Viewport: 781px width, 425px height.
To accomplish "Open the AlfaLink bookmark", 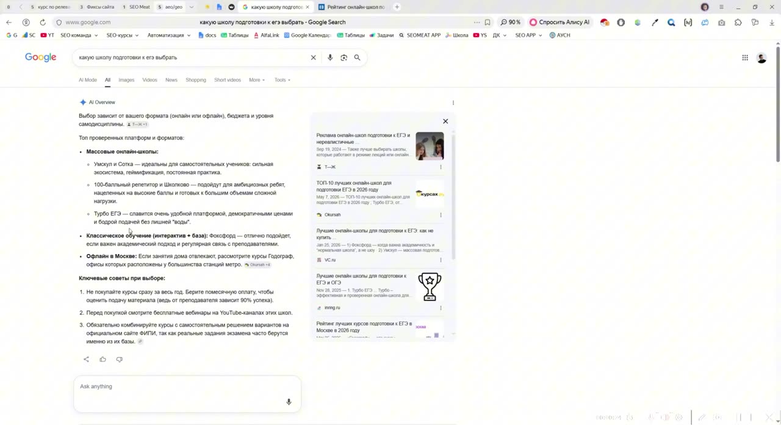I will (x=266, y=35).
